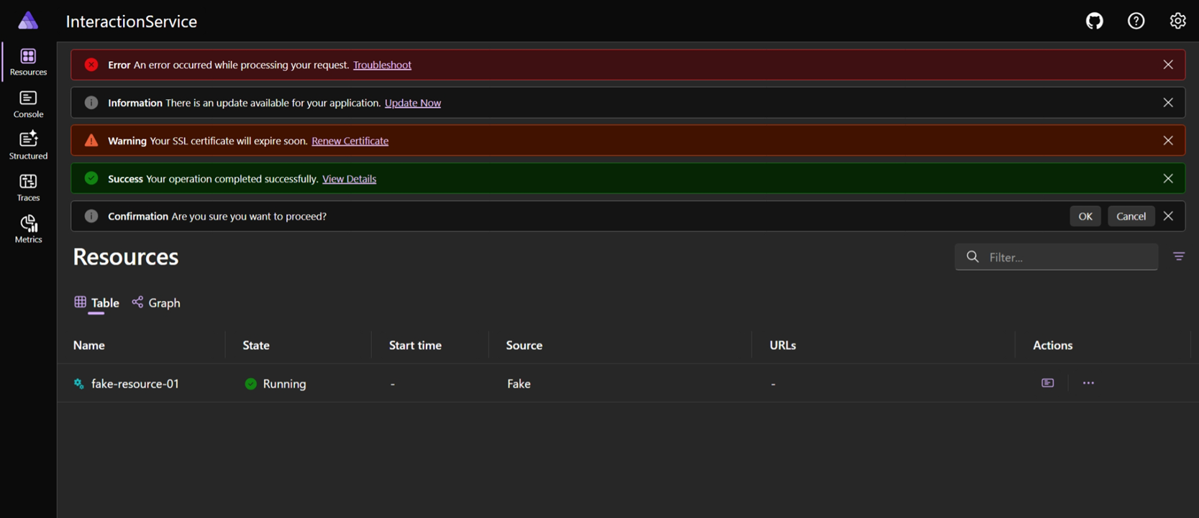Go to Structured logs in sidebar

(x=28, y=146)
